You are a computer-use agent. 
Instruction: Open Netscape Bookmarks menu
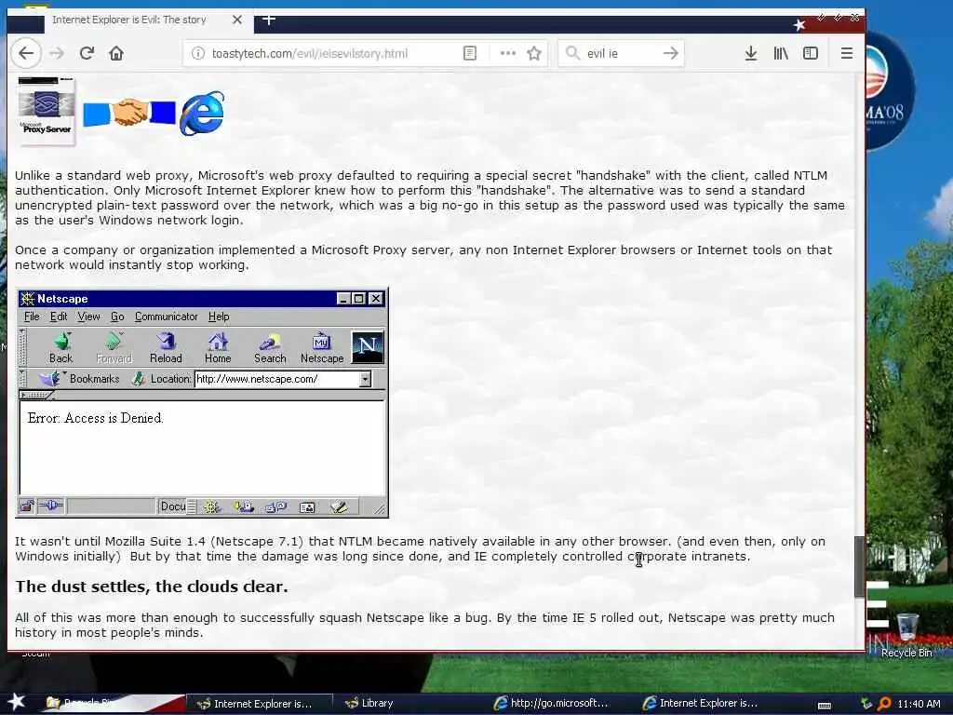(x=80, y=379)
